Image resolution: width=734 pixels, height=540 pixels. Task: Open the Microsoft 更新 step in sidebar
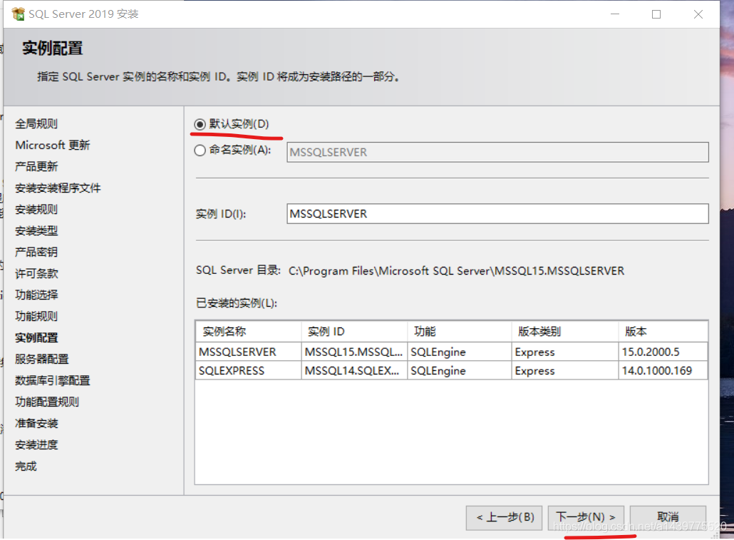[53, 146]
